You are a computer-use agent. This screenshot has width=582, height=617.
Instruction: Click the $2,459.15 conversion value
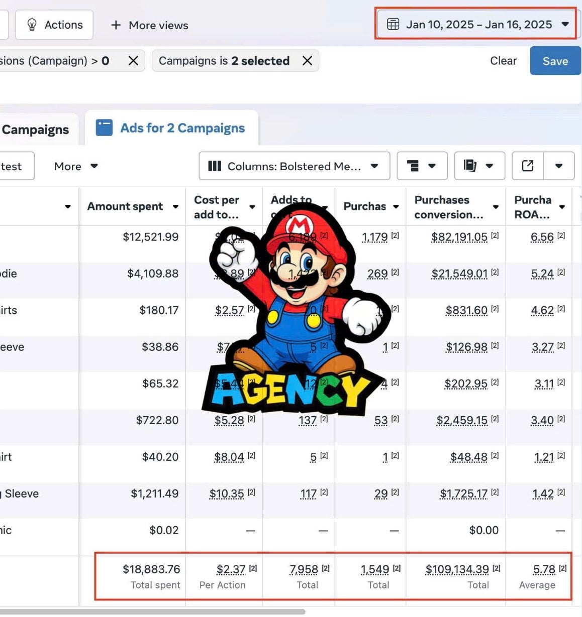point(462,420)
